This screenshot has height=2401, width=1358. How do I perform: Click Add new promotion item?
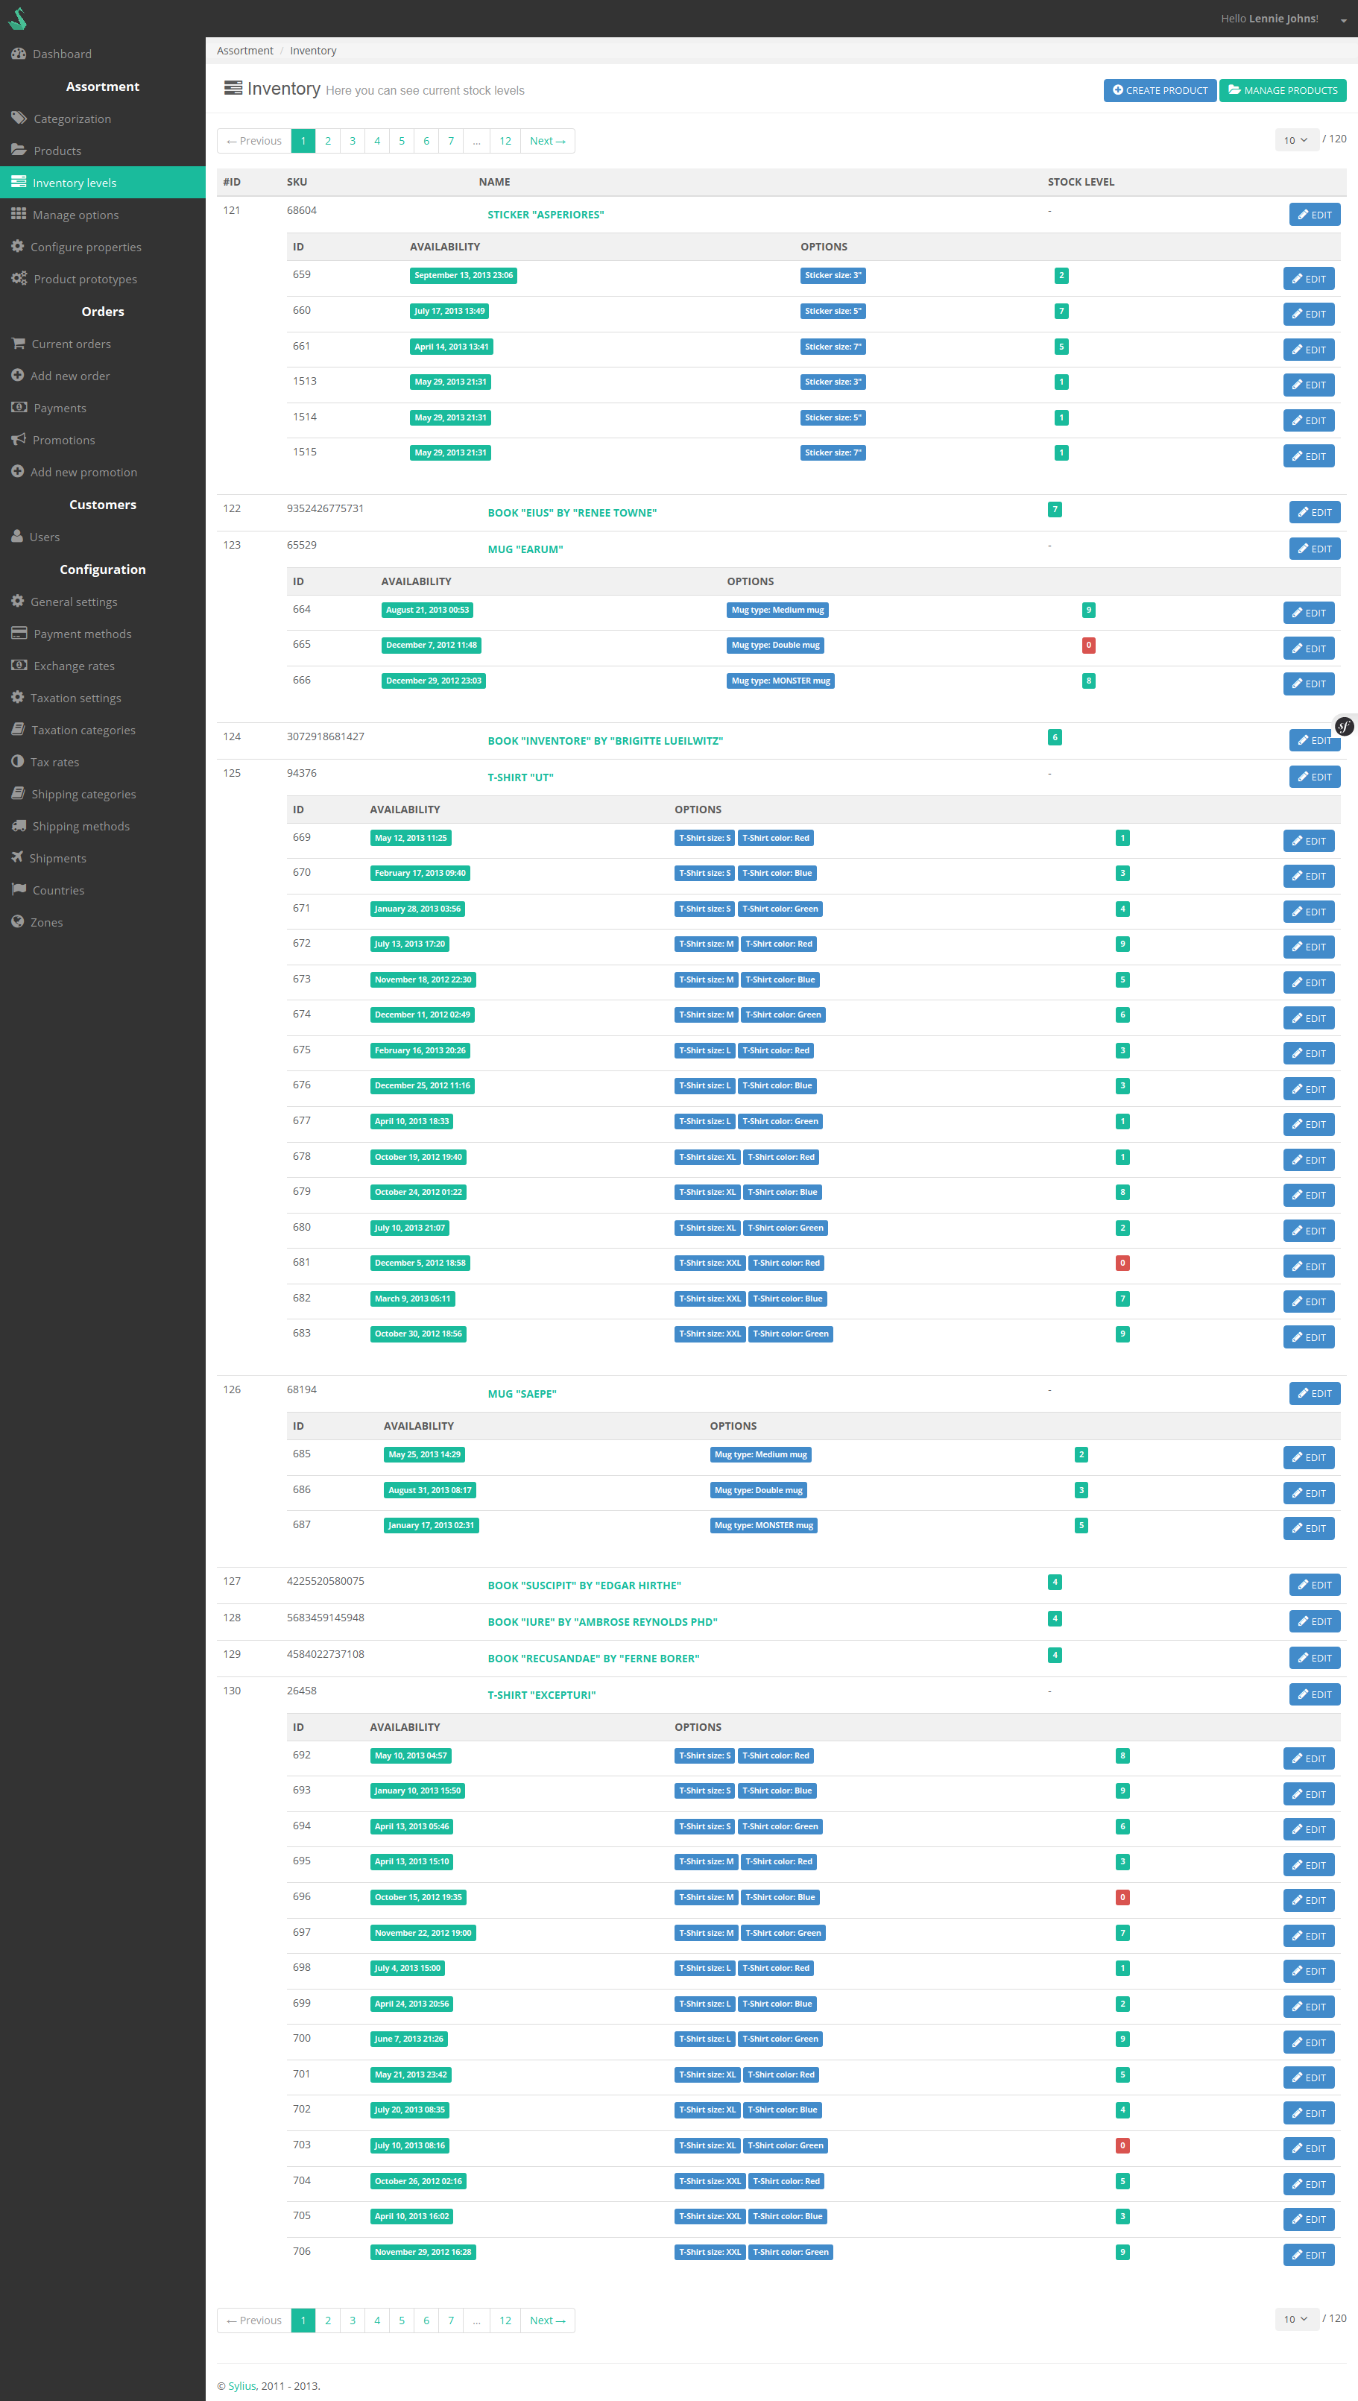[x=103, y=472]
